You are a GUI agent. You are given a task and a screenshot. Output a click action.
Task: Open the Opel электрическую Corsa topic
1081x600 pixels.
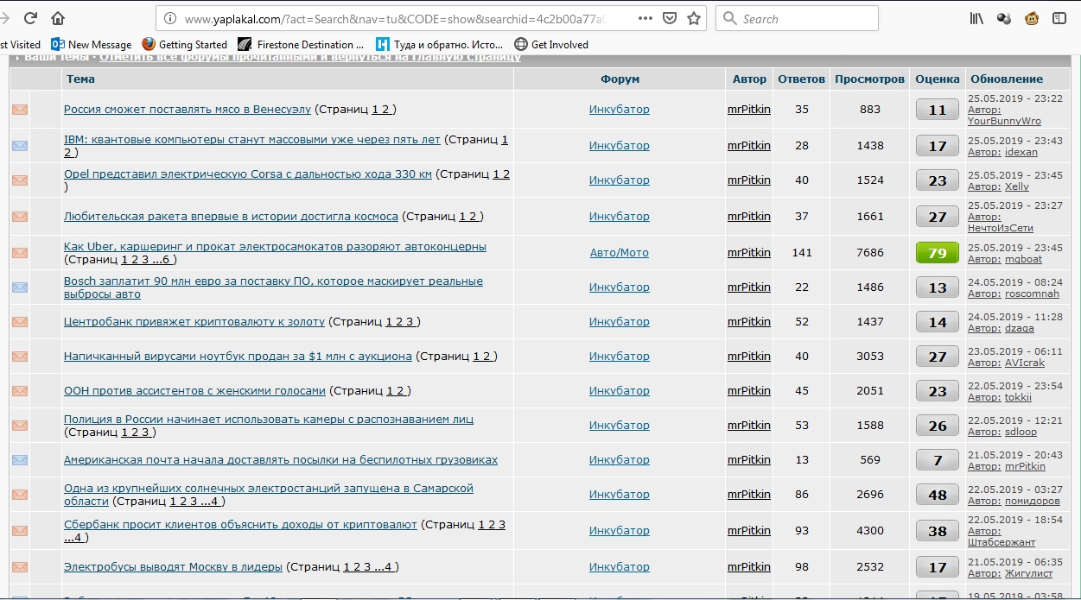(248, 174)
